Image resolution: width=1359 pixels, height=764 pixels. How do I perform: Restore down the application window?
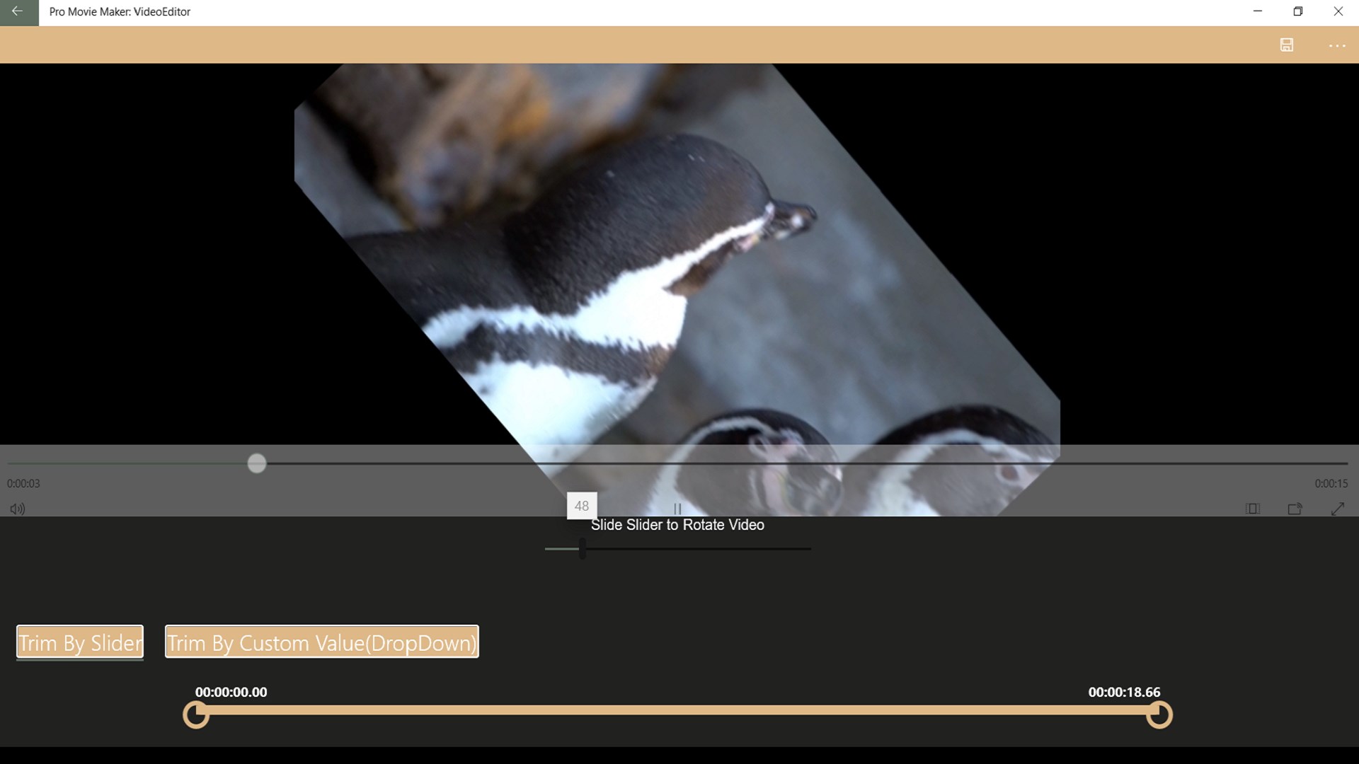1297,12
